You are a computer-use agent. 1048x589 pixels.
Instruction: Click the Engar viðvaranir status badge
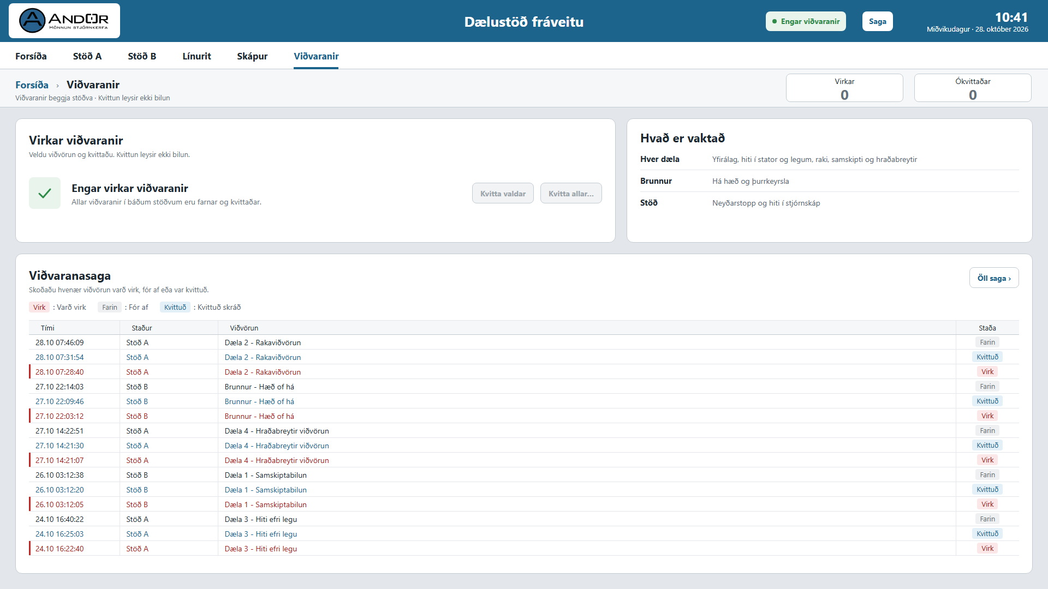[x=806, y=21]
